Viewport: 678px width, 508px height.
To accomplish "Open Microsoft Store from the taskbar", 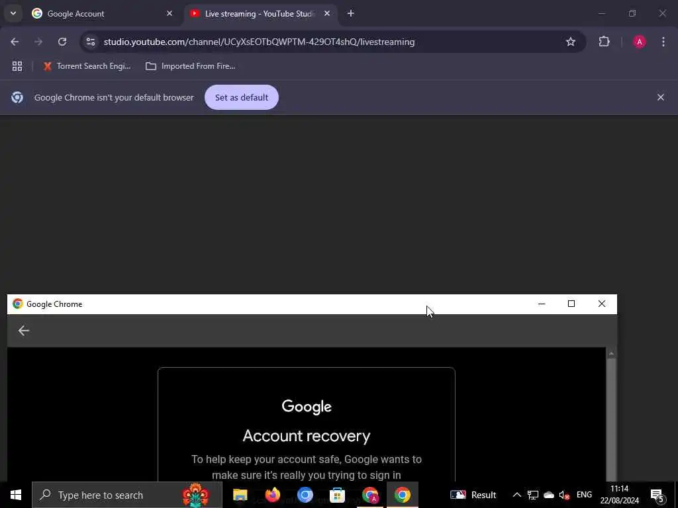I will [337, 495].
